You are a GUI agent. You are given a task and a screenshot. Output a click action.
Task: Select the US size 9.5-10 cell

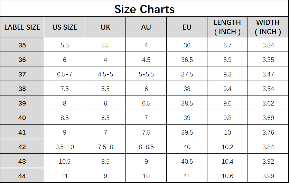point(65,147)
